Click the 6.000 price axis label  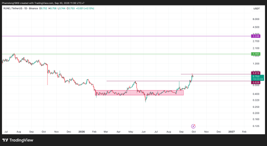click(256, 19)
